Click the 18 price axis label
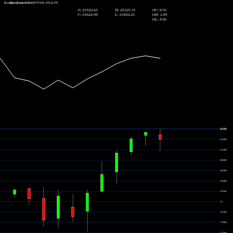This screenshot has width=233, height=233. coord(221,202)
